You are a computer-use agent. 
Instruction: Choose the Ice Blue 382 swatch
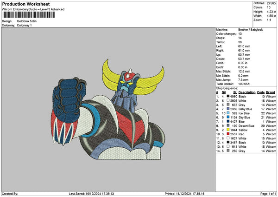click(x=228, y=113)
